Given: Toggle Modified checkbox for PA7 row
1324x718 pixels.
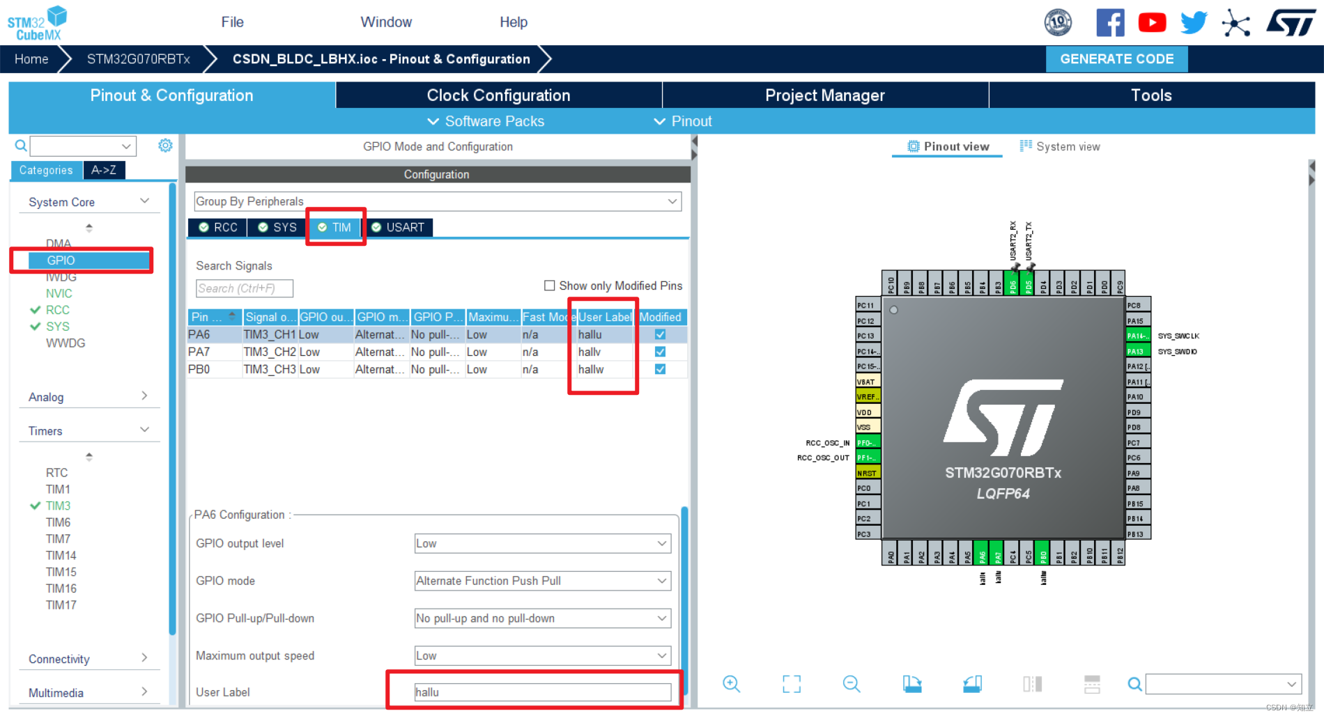Looking at the screenshot, I should point(660,352).
